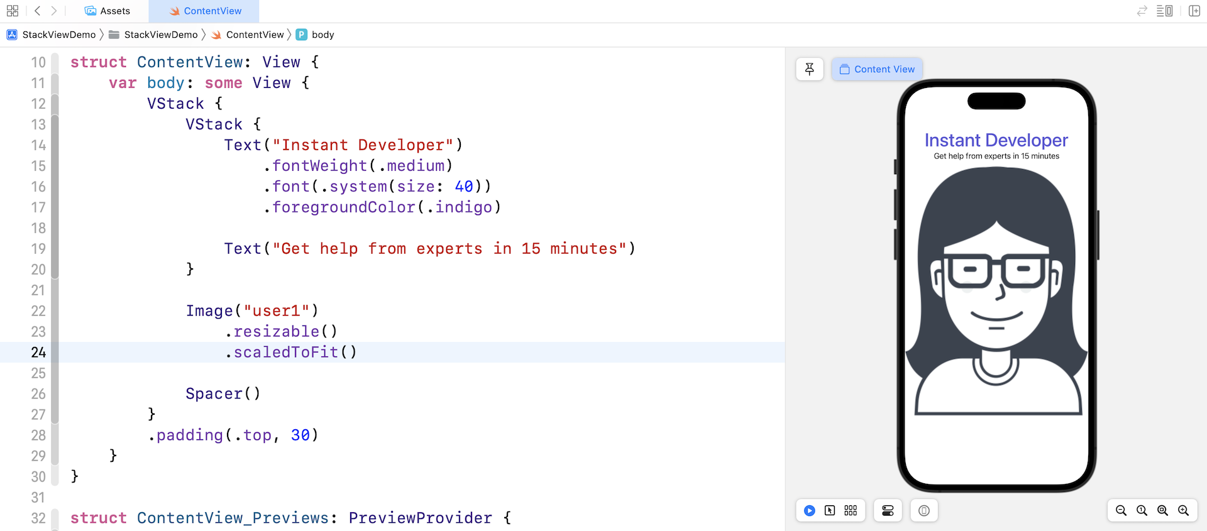The width and height of the screenshot is (1207, 531).
Task: Zoom the preview to fit
Action: (x=1162, y=511)
